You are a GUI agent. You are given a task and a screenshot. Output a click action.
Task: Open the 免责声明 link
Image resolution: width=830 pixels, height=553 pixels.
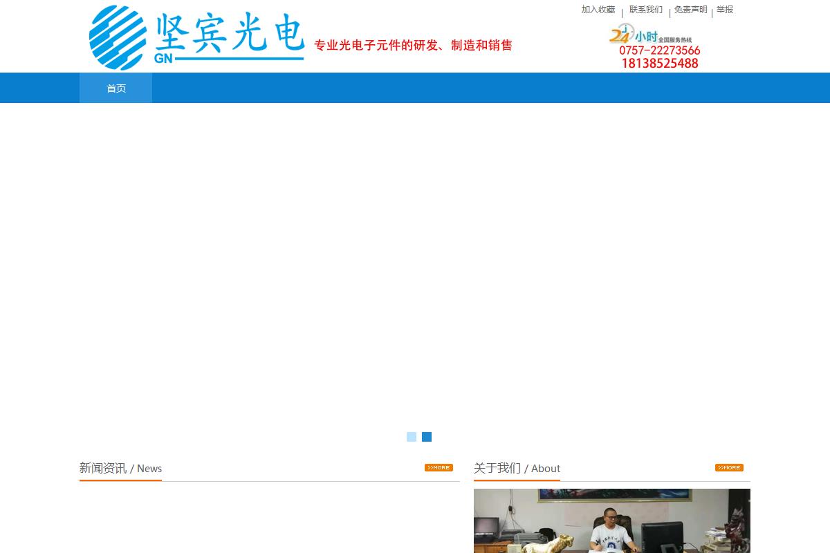pos(690,10)
